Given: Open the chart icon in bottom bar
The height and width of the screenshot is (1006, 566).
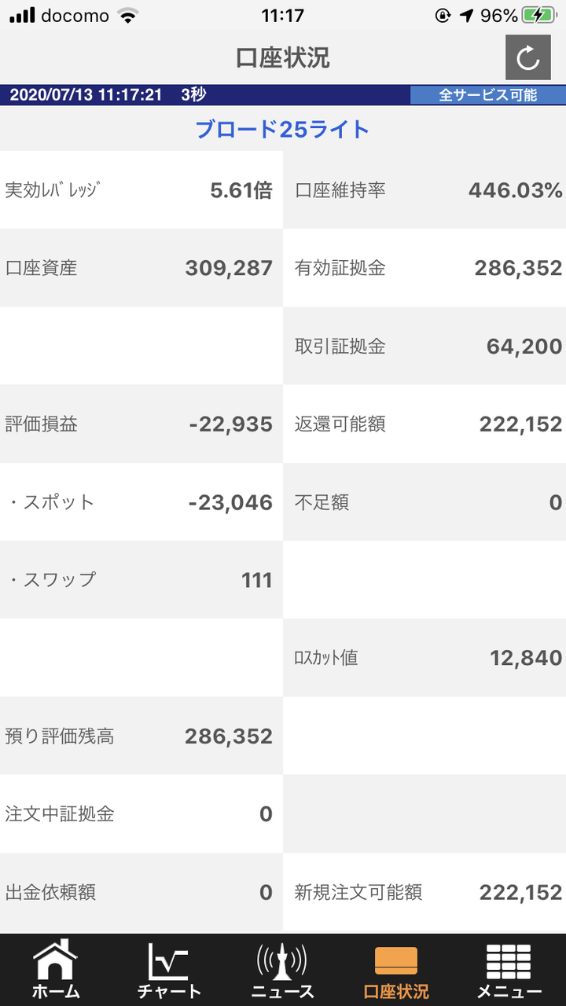Looking at the screenshot, I should click(169, 960).
